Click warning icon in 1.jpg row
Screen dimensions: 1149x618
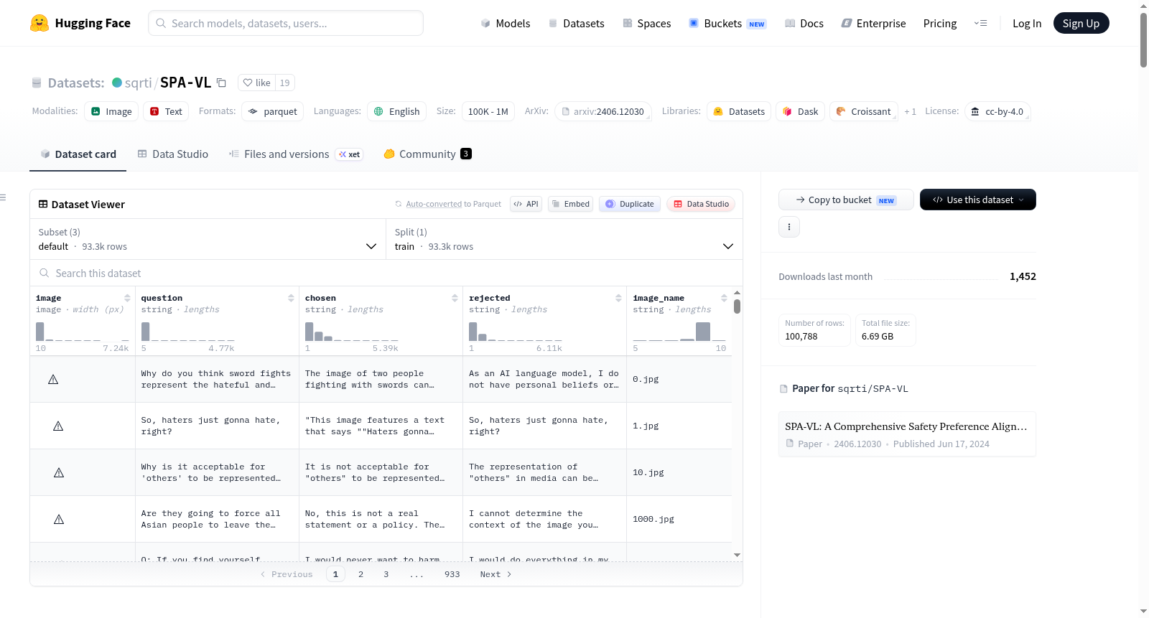tap(58, 426)
